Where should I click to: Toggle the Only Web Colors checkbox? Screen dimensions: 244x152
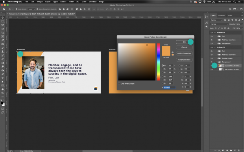[119, 84]
